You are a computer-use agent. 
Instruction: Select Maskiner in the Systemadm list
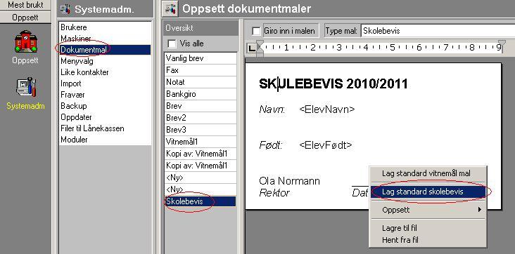coord(105,39)
